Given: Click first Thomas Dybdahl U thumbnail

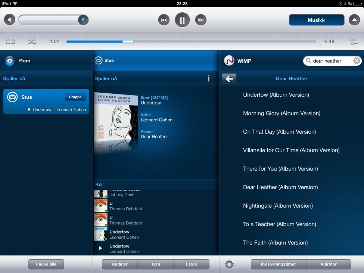Looking at the screenshot, I should pos(100,206).
